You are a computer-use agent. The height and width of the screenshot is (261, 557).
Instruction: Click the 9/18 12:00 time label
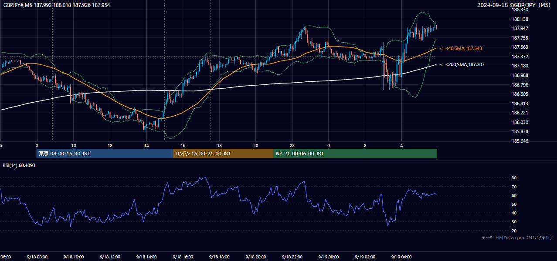(110, 257)
